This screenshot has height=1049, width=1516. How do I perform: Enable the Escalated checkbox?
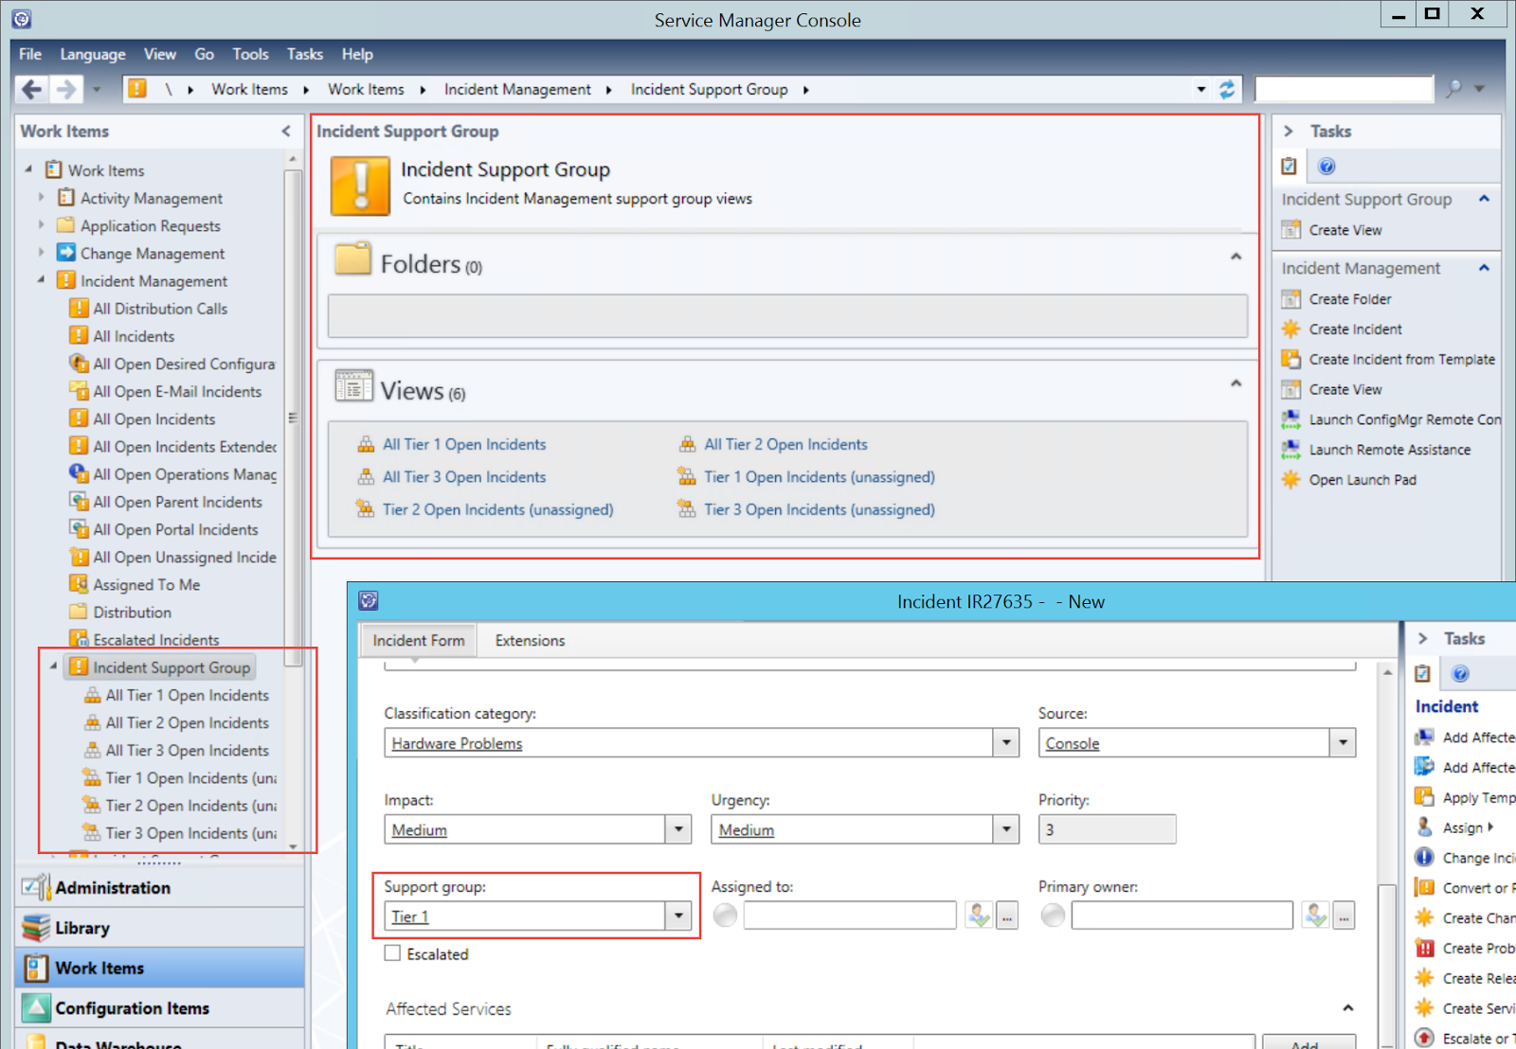[391, 953]
